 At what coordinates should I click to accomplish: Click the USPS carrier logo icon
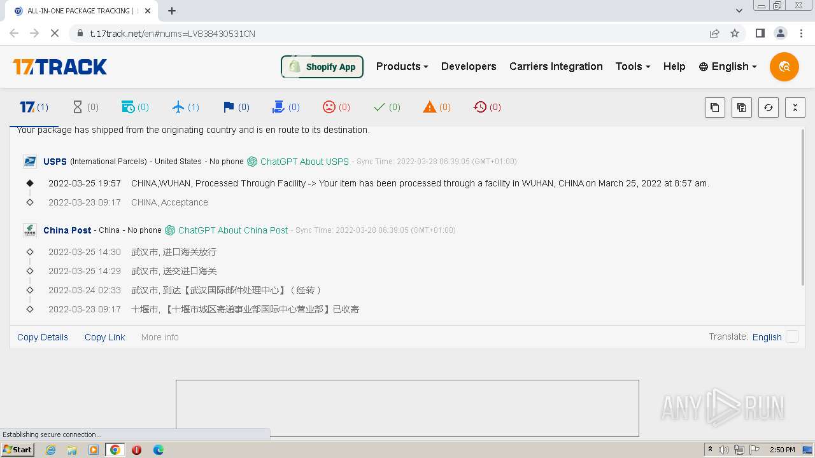pyautogui.click(x=30, y=162)
